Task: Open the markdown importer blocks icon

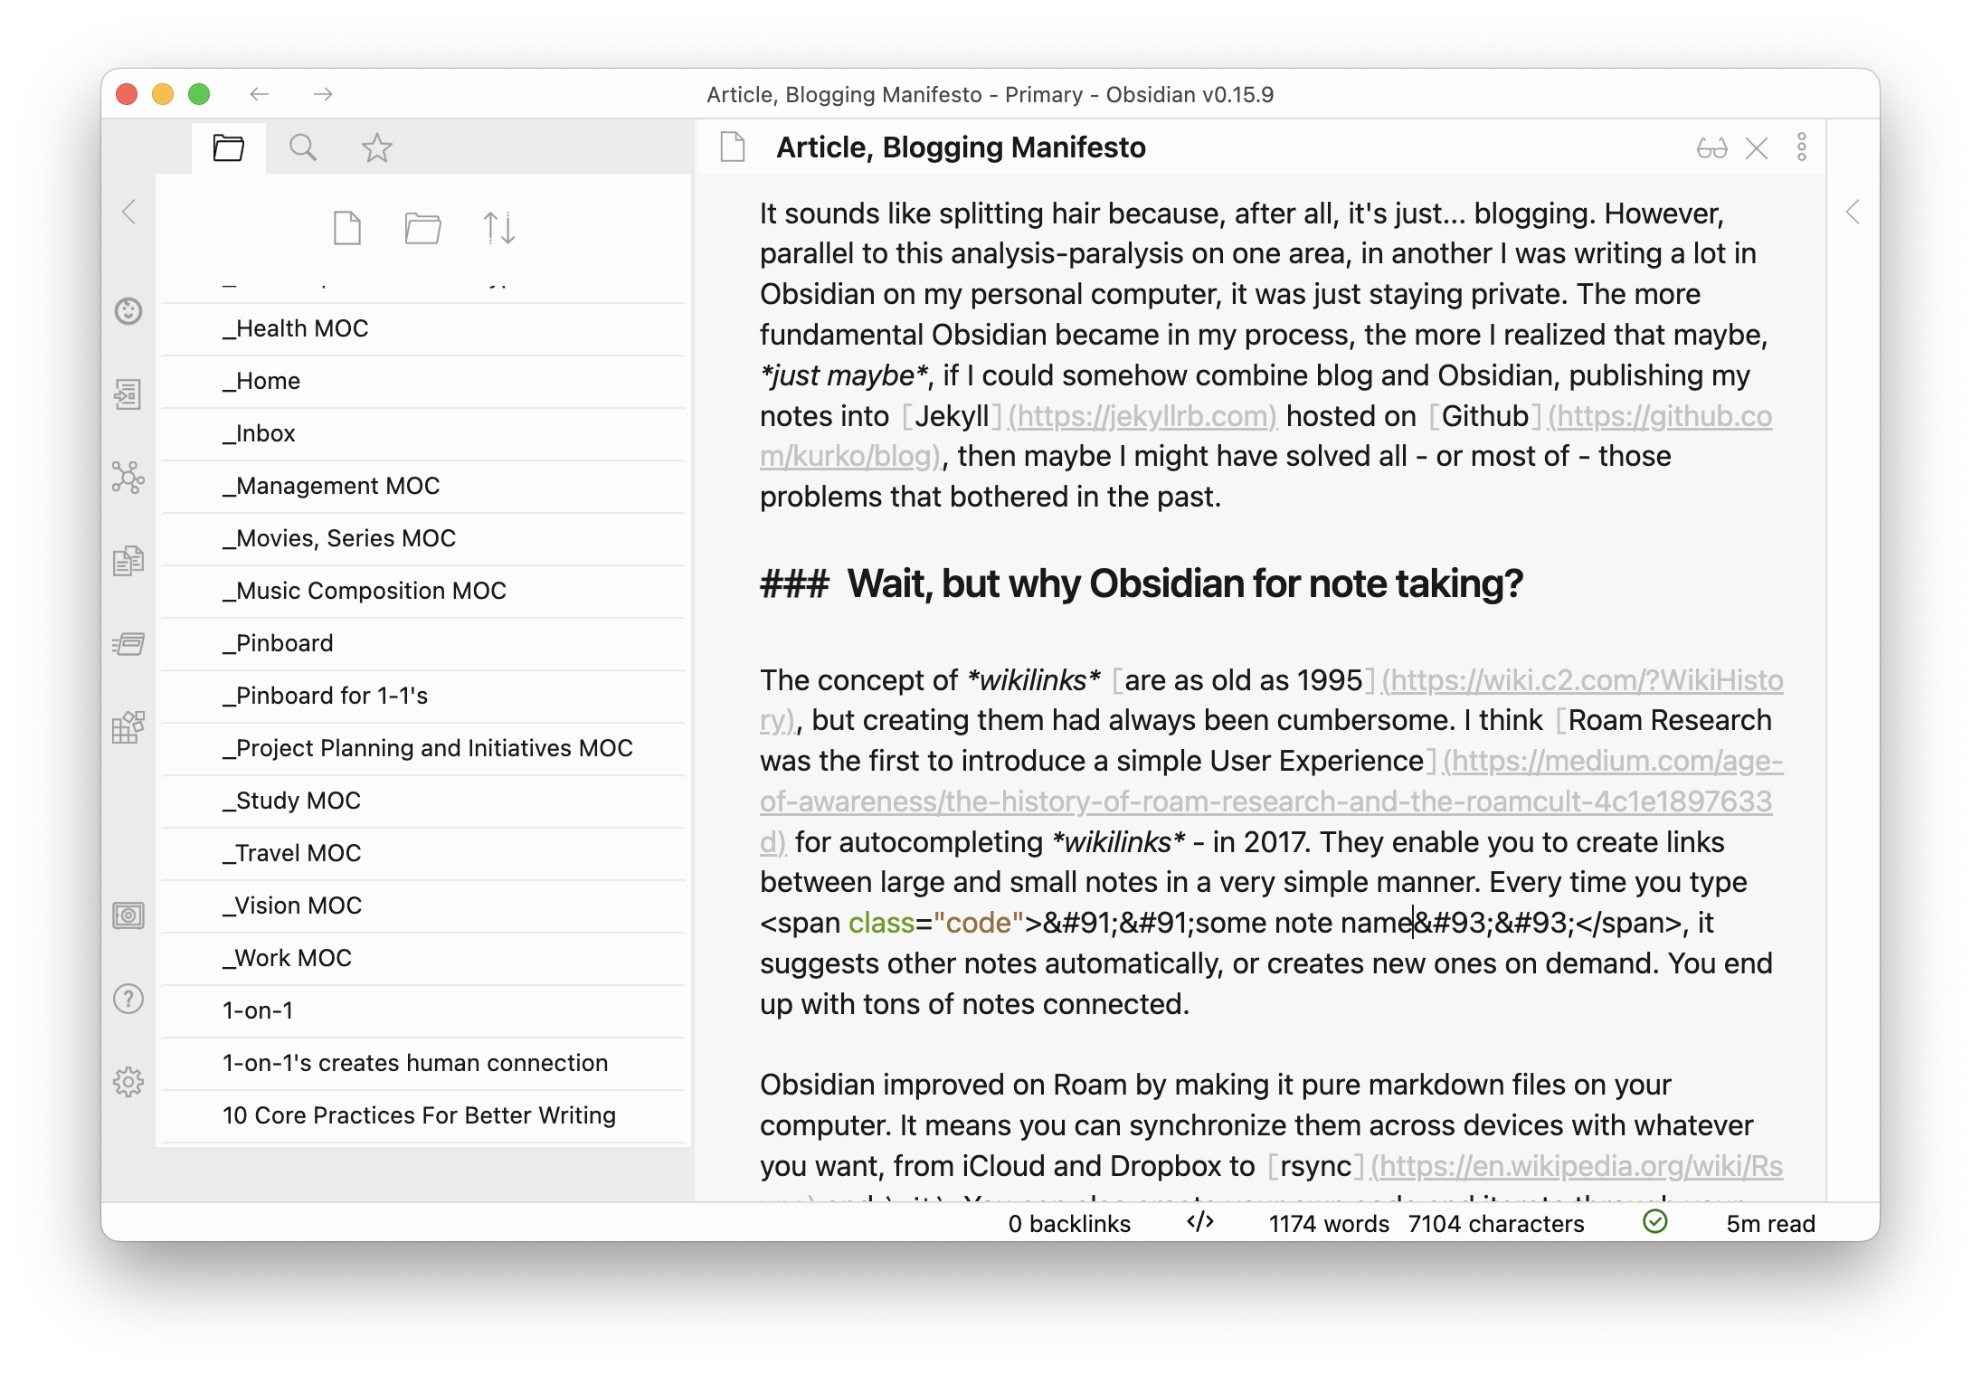Action: pyautogui.click(x=128, y=727)
